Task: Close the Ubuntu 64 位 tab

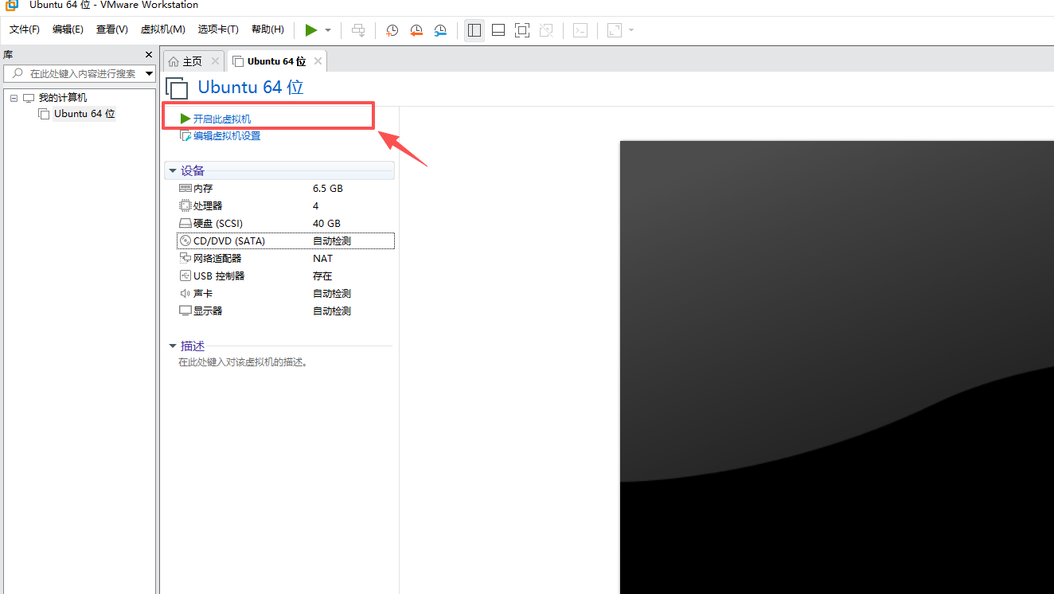Action: point(318,61)
